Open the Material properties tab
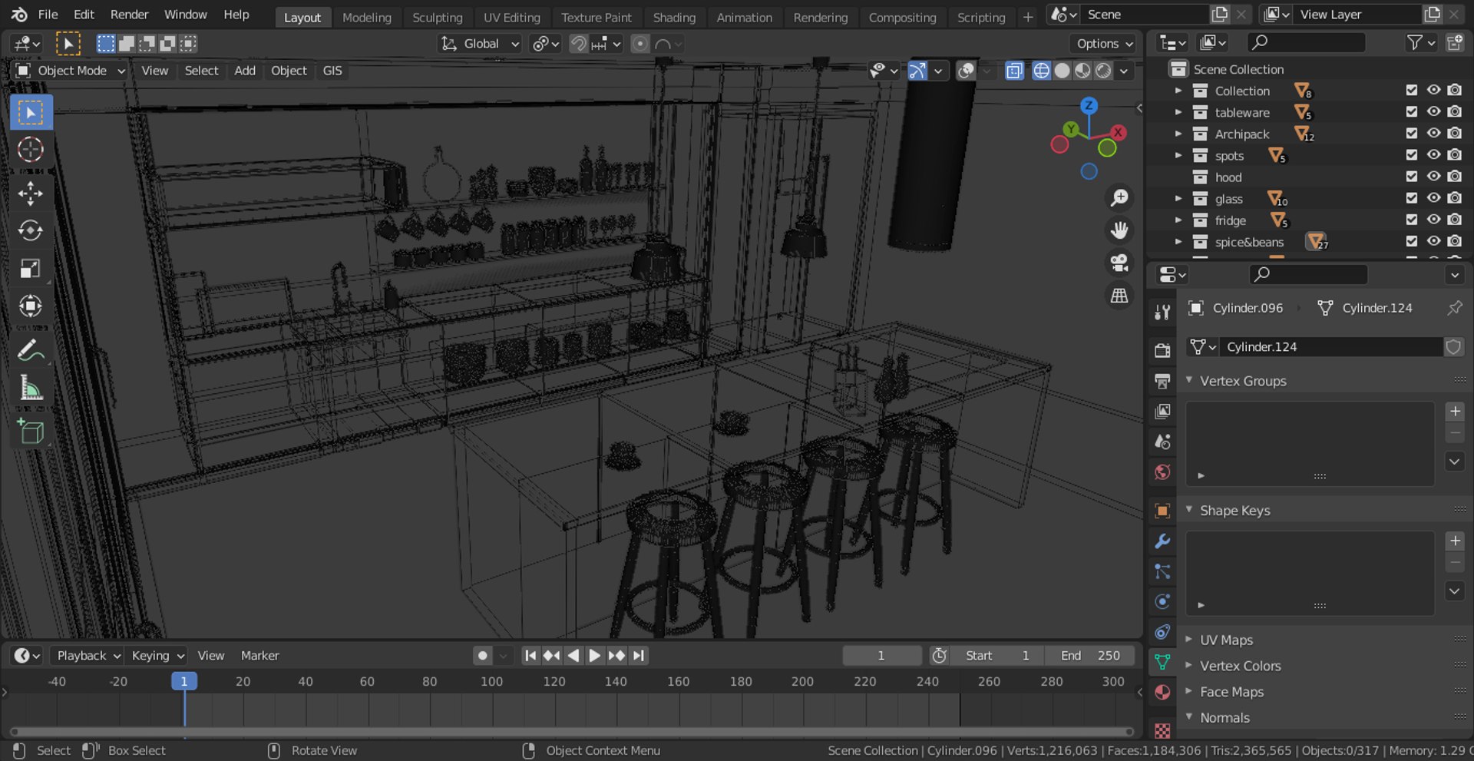This screenshot has width=1474, height=761. coord(1162,692)
